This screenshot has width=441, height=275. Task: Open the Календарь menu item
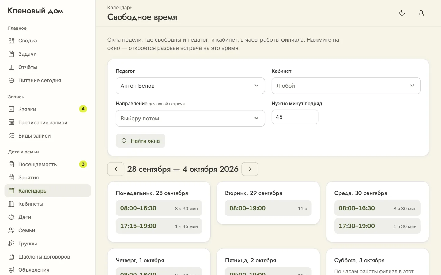pyautogui.click(x=47, y=191)
